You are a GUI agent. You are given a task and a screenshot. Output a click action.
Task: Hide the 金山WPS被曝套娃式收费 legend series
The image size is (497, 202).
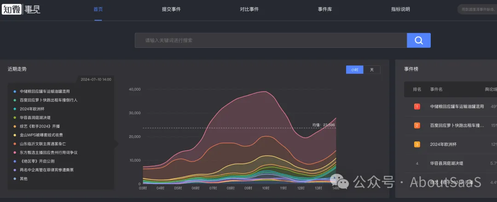(x=41, y=135)
